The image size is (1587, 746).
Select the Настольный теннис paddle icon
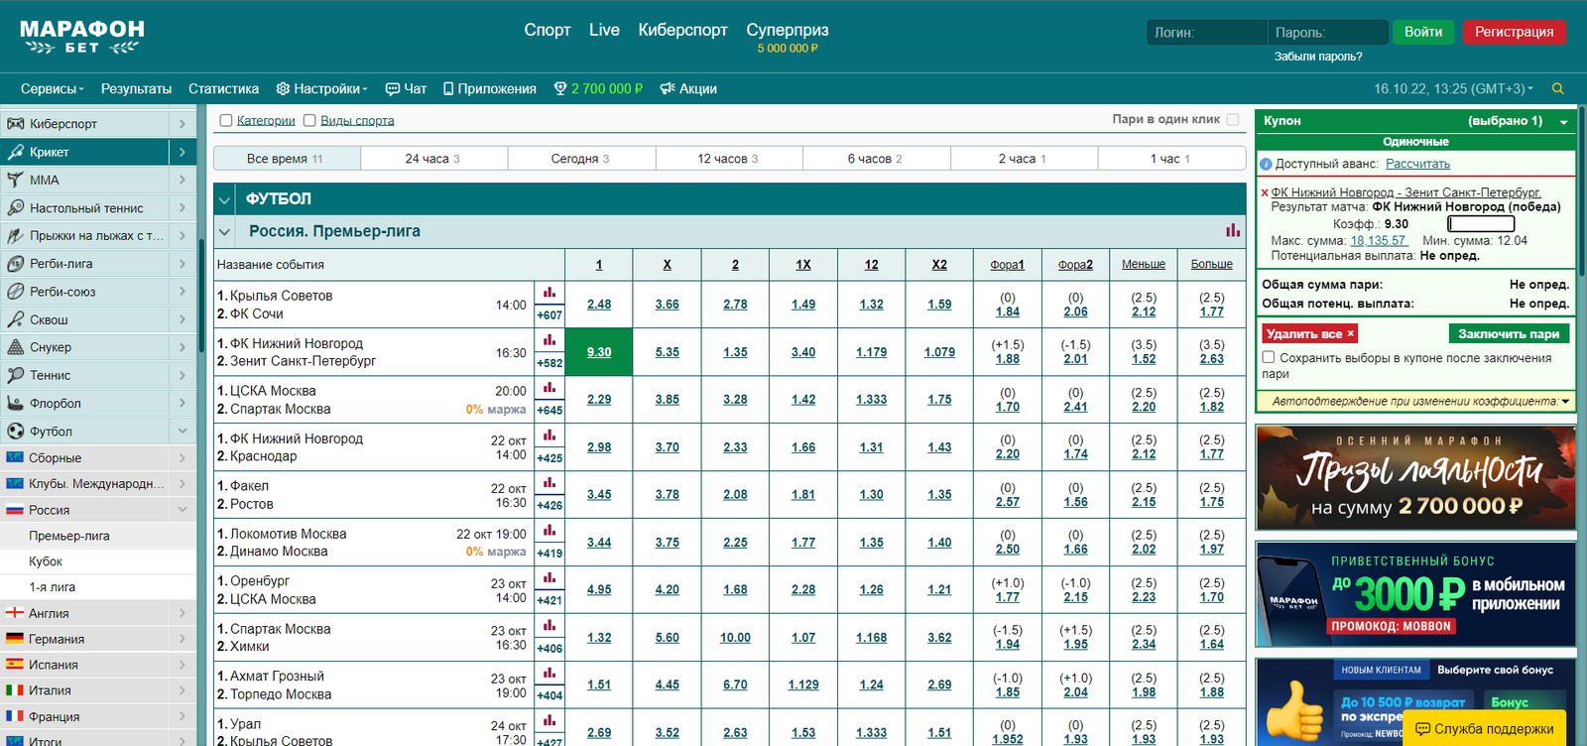click(x=15, y=207)
